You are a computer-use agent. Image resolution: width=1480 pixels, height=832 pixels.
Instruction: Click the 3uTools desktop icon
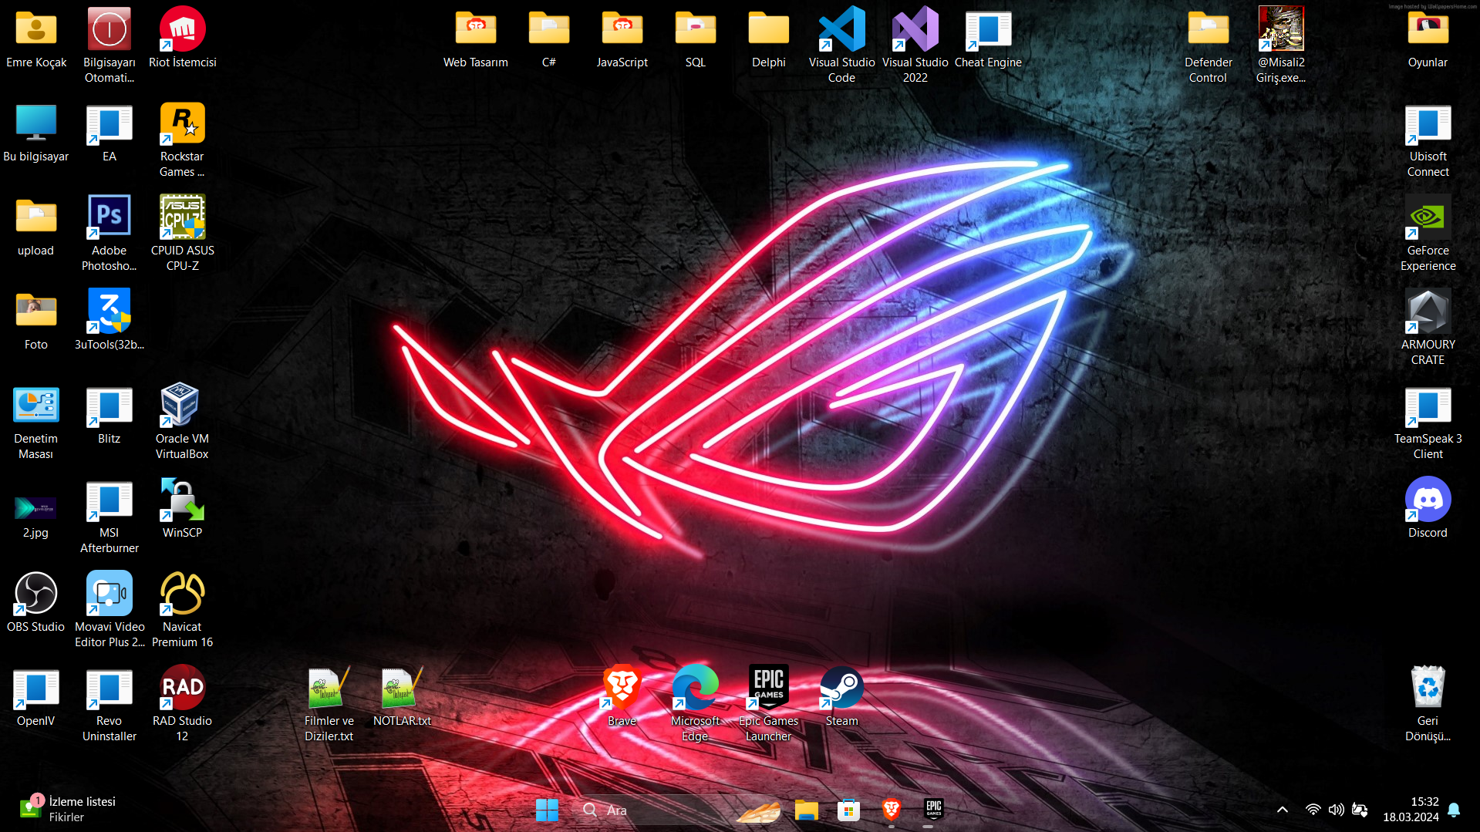point(110,321)
